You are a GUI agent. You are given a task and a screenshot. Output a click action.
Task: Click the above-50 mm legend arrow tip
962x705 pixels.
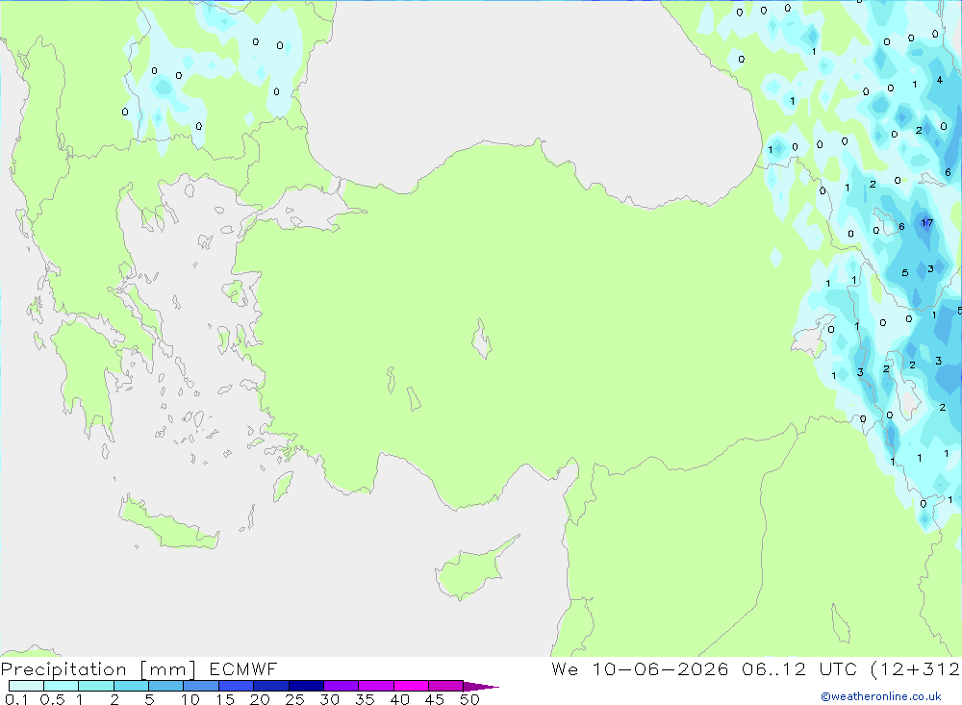click(481, 687)
